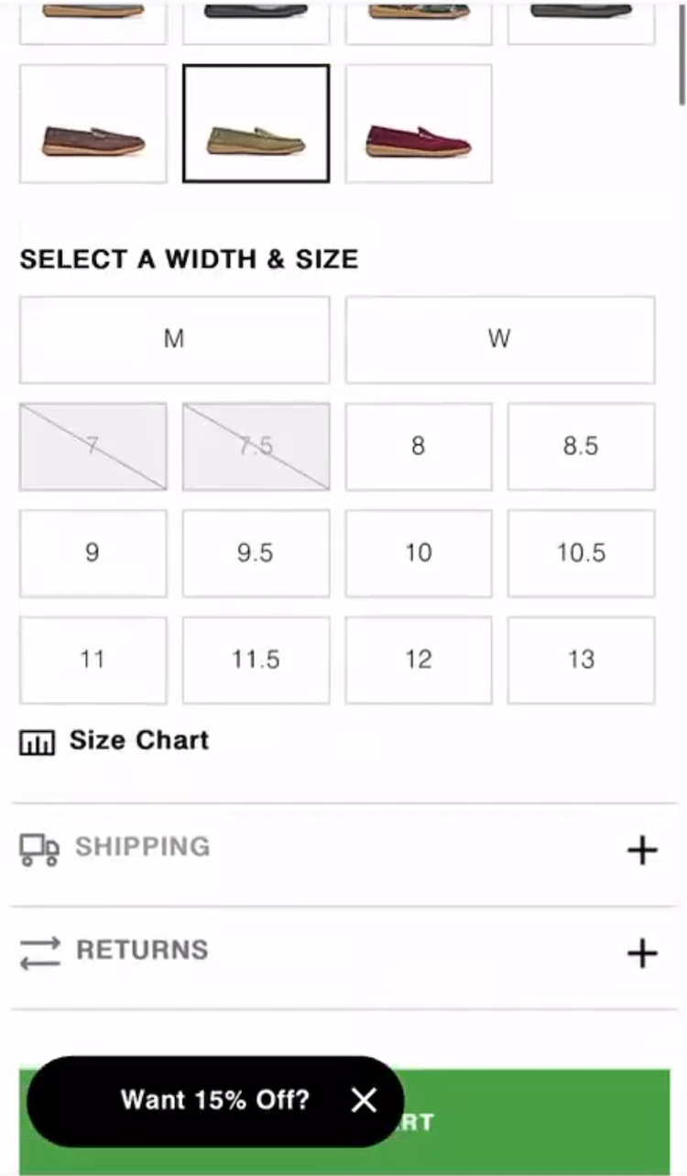
Task: Select the W width option
Action: (x=499, y=340)
